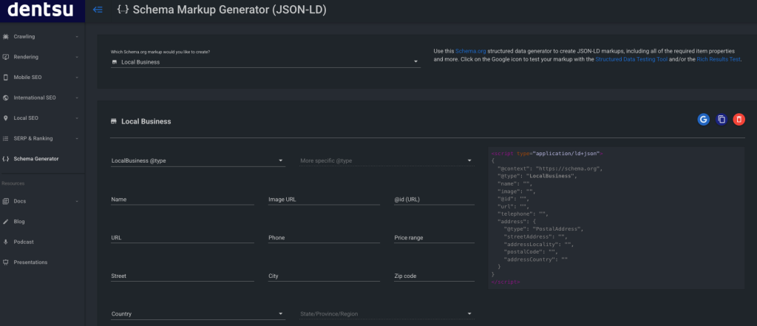This screenshot has width=757, height=326.
Task: Expand the Mobile SEO chevron
Action: [x=77, y=78]
